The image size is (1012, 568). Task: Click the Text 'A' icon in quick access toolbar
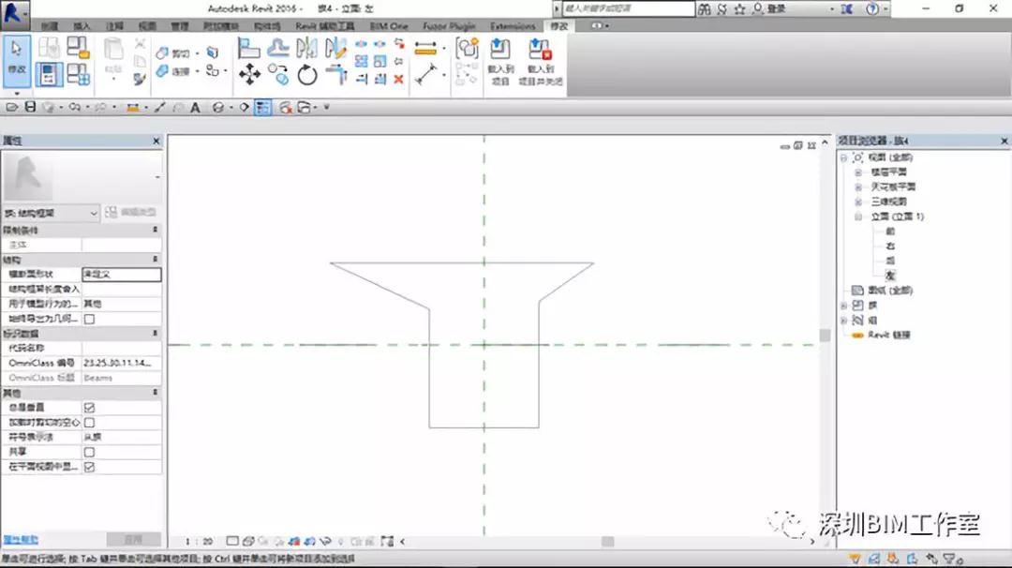pos(195,108)
